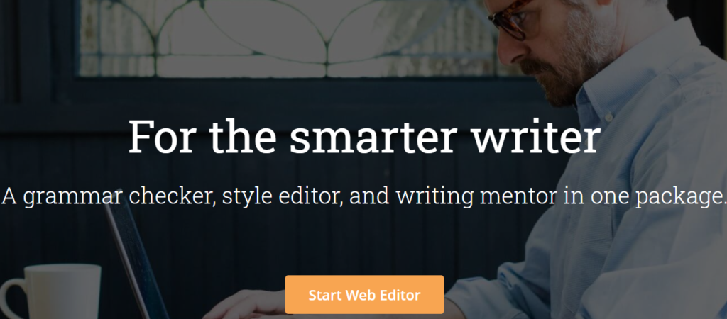Click the words "one package" in the subtitle
The width and height of the screenshot is (727, 319).
[x=655, y=198]
